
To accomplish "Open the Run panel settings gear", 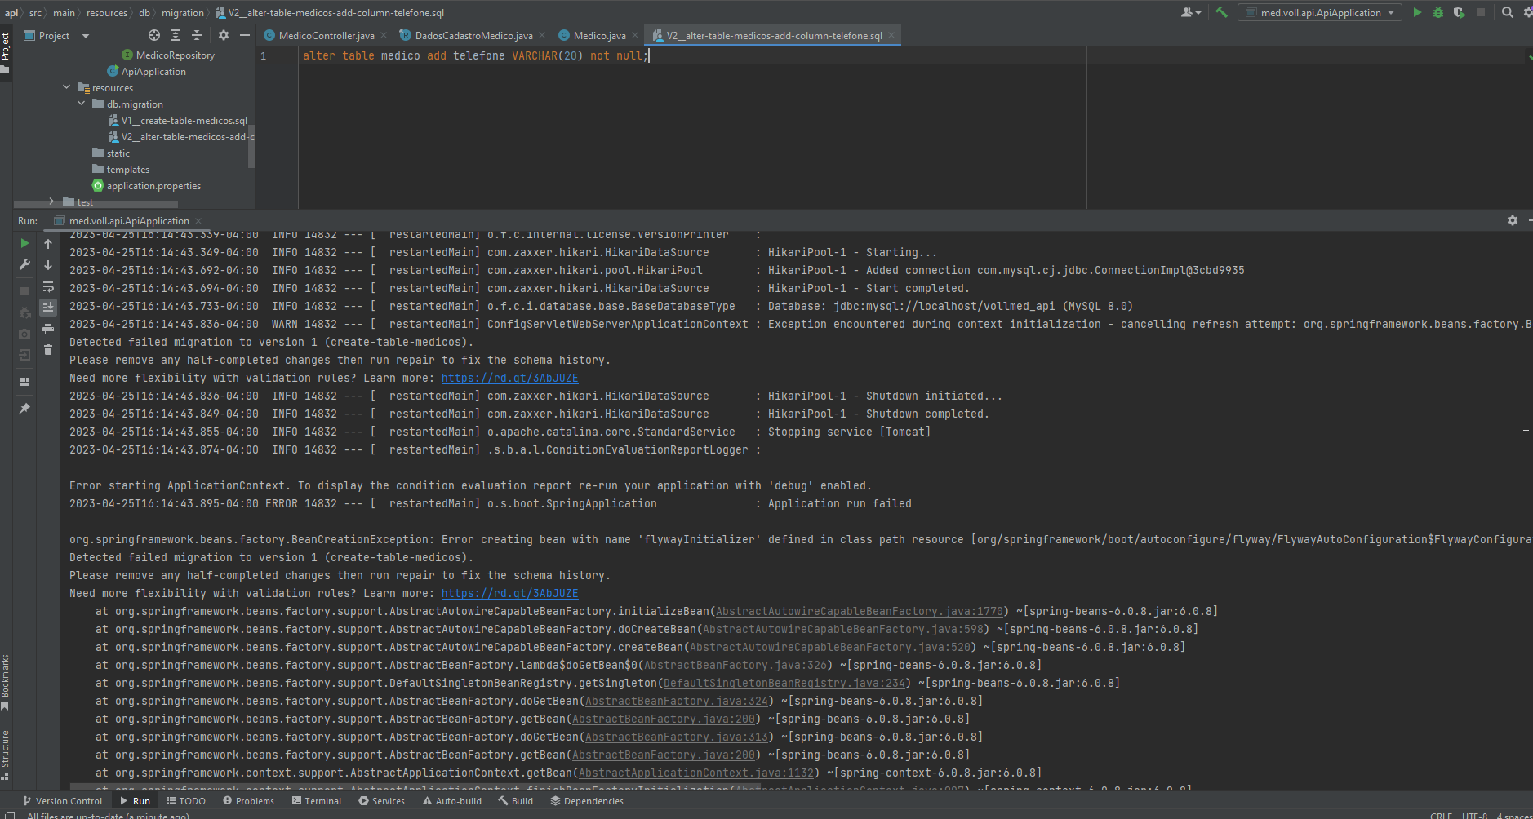I will pyautogui.click(x=1513, y=220).
